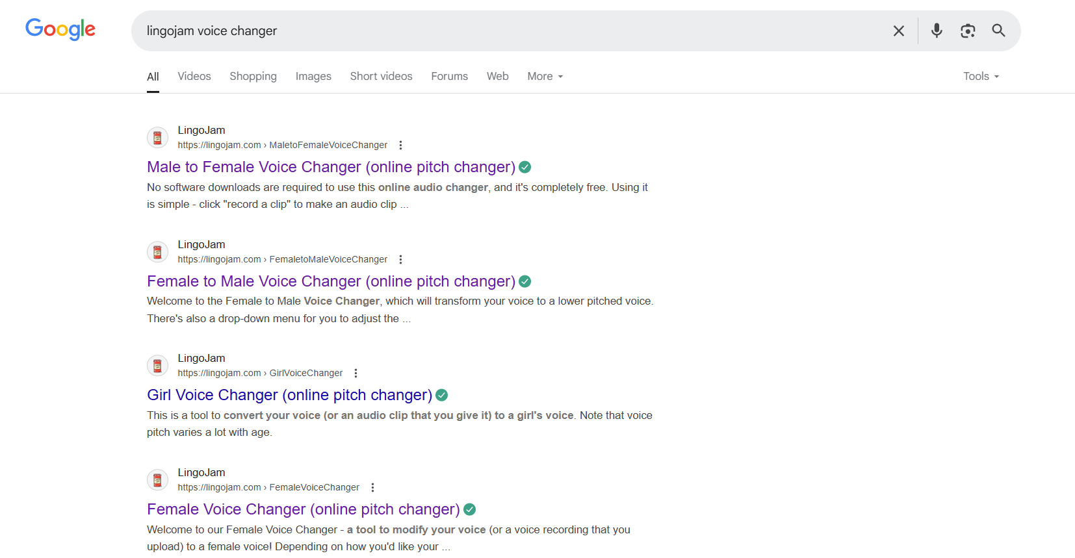Open three-dot menu for GirlVoiceChanger result
The image size is (1075, 558).
coord(356,374)
